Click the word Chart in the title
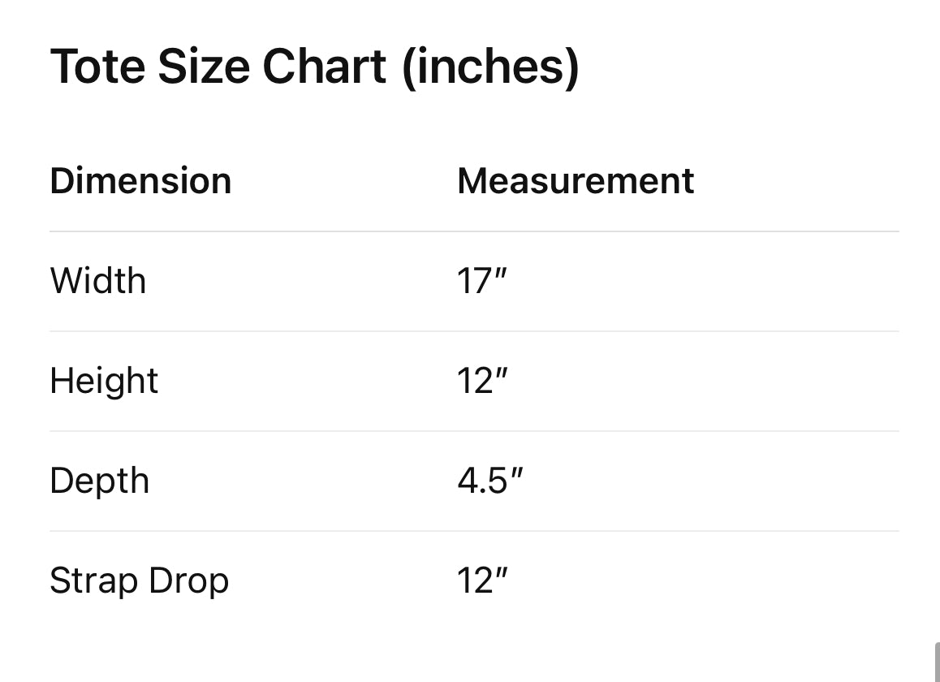This screenshot has width=940, height=682. tap(325, 67)
